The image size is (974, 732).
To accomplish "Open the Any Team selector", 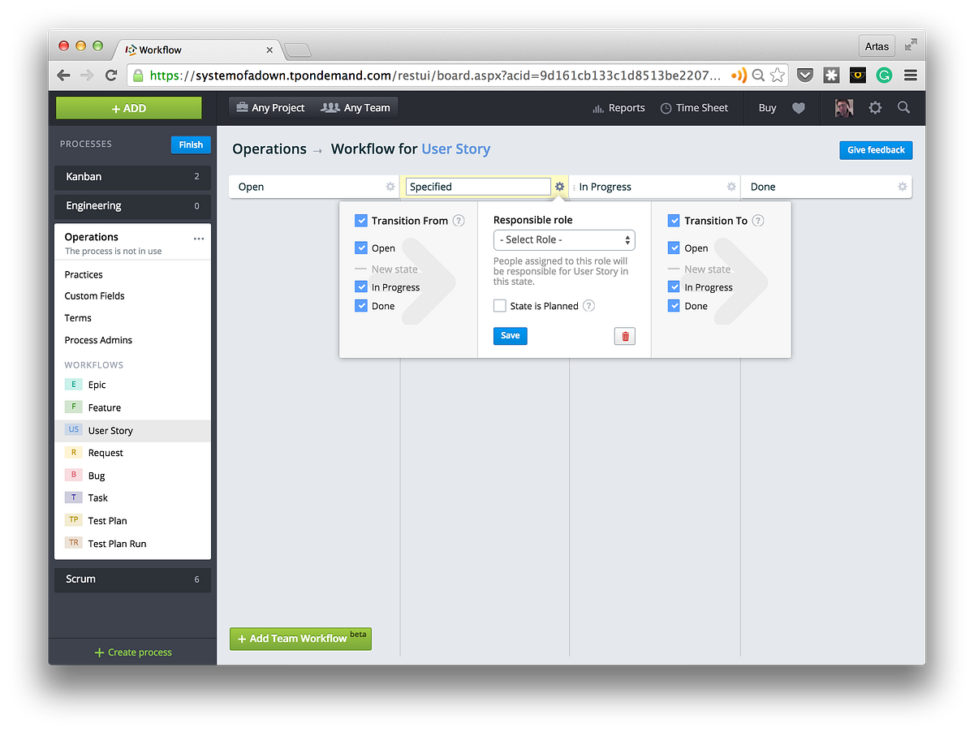I will pos(355,107).
